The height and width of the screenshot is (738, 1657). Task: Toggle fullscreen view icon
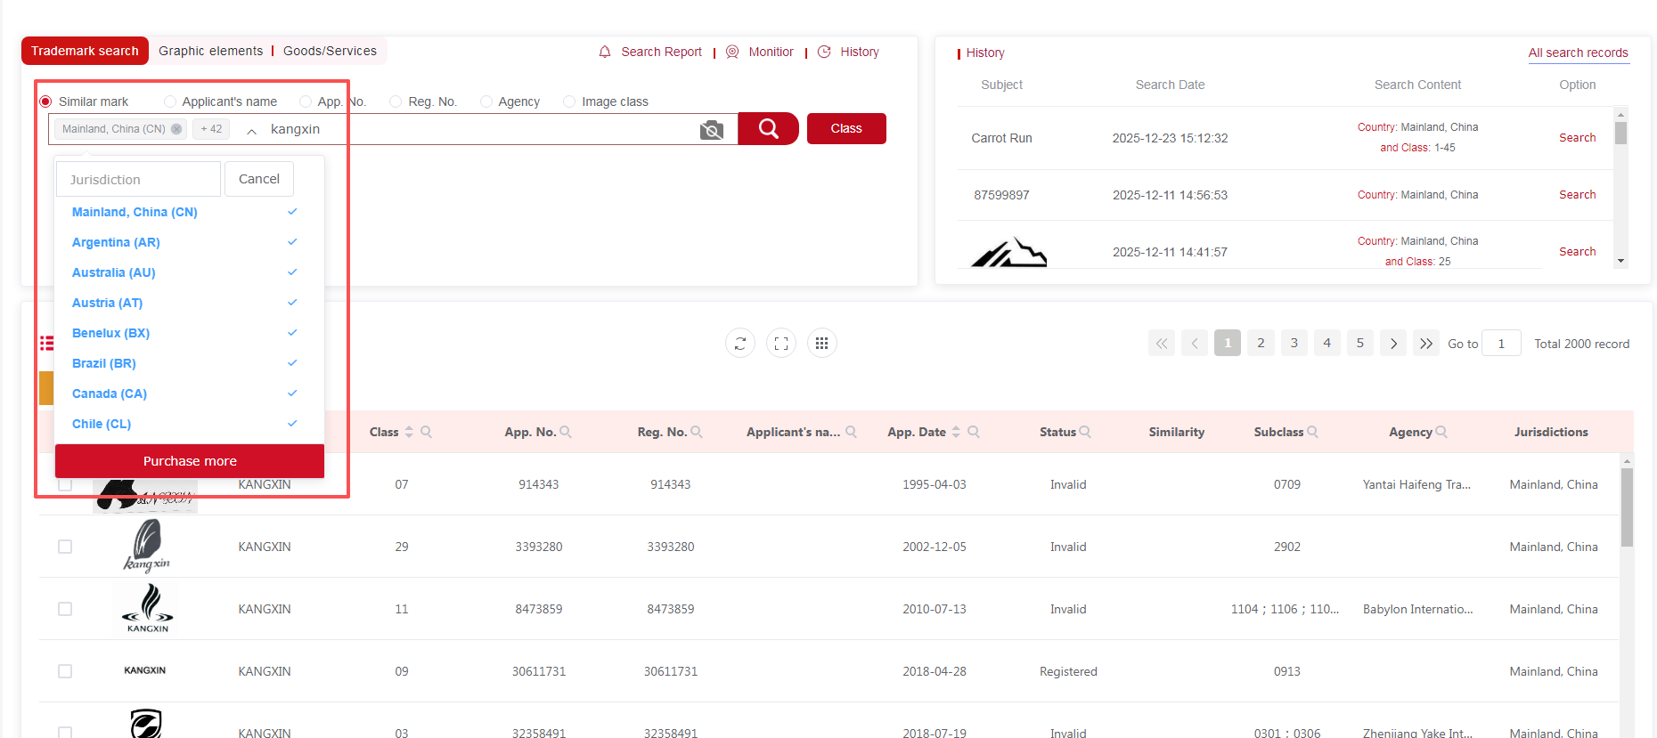click(x=781, y=344)
